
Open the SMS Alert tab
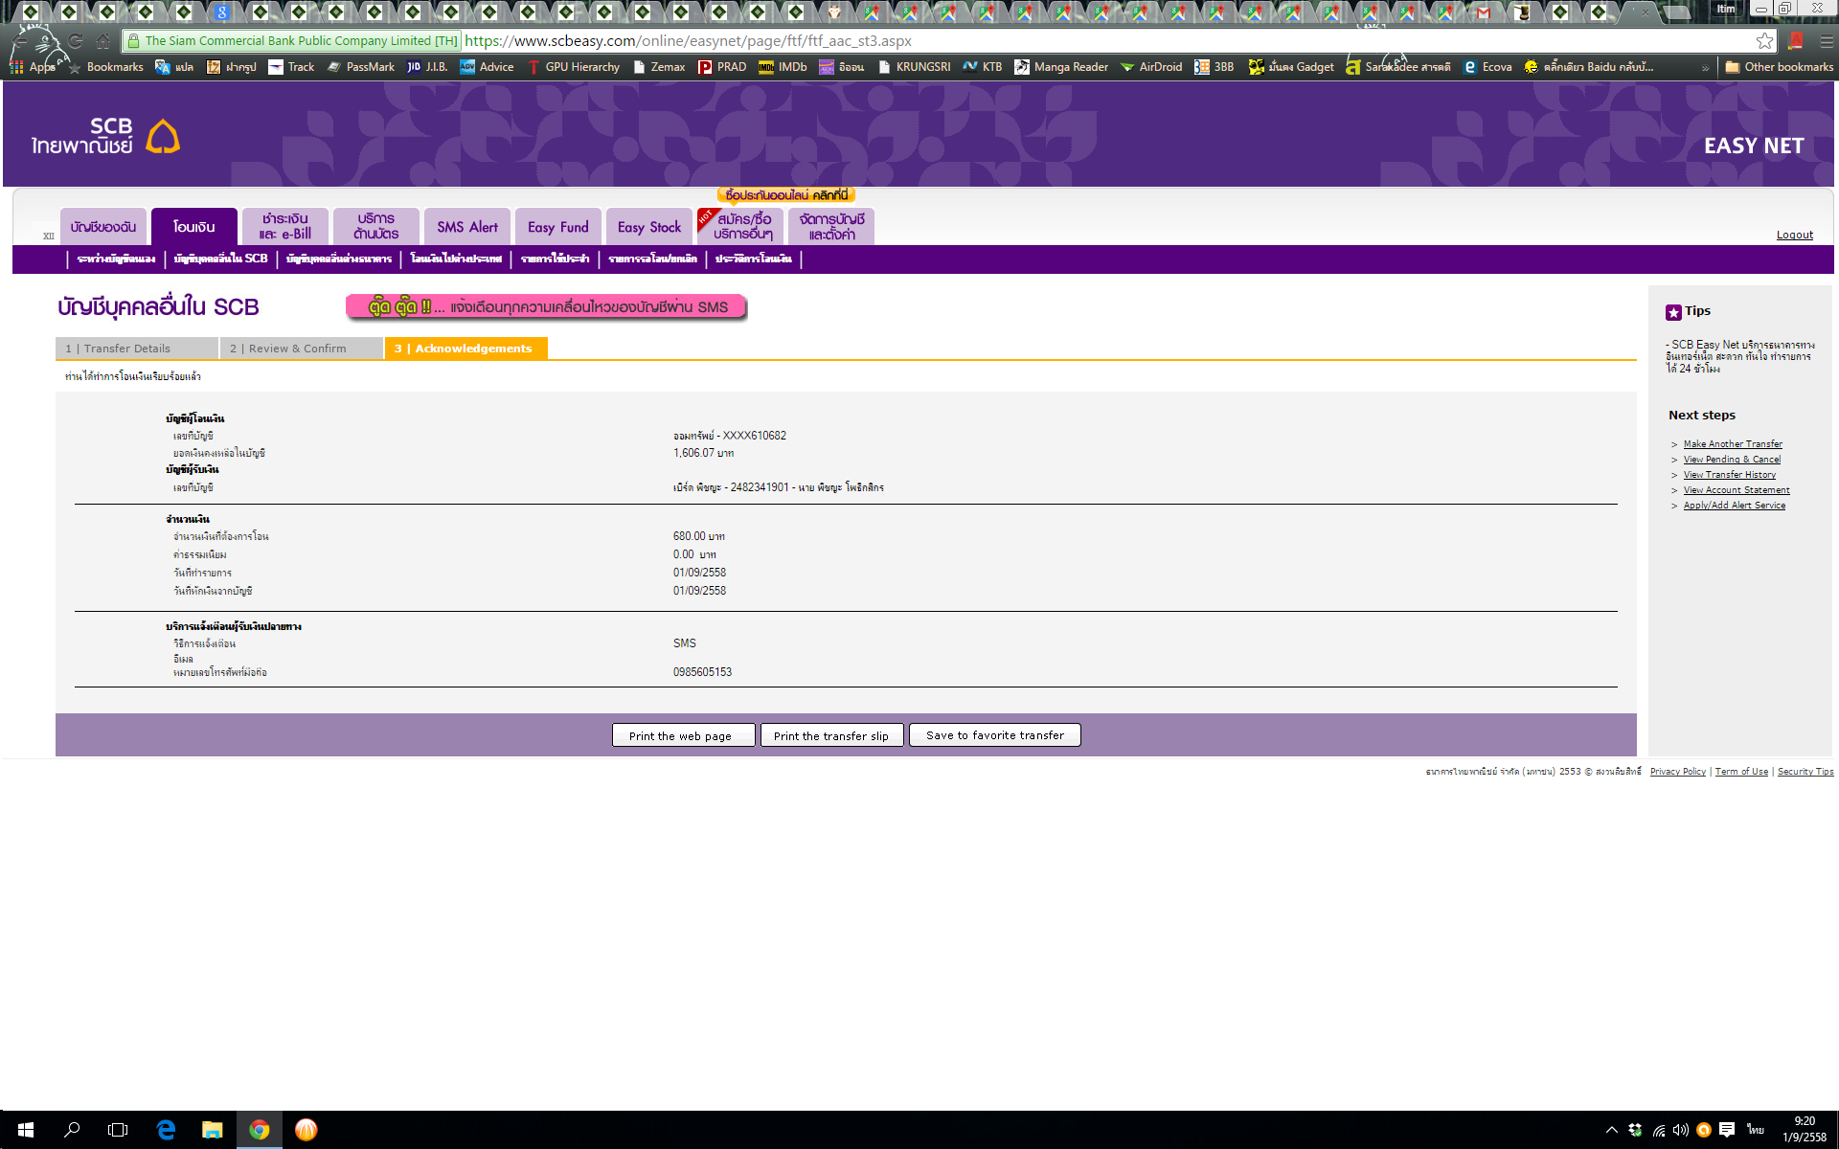point(466,227)
